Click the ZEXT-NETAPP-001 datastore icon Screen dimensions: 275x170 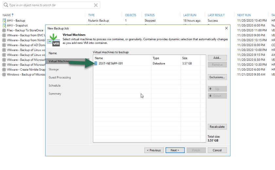96,63
